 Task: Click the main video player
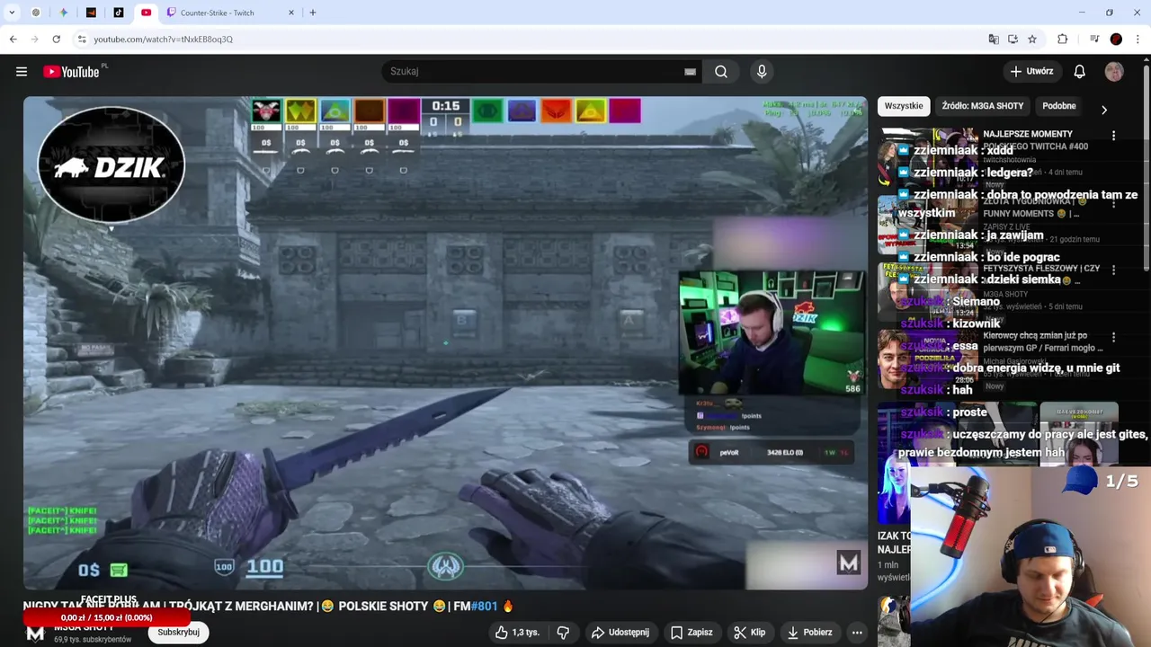445,342
